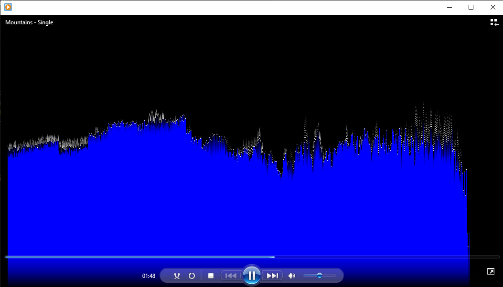503x287 pixels.
Task: Minimize the player window
Action: [449, 7]
